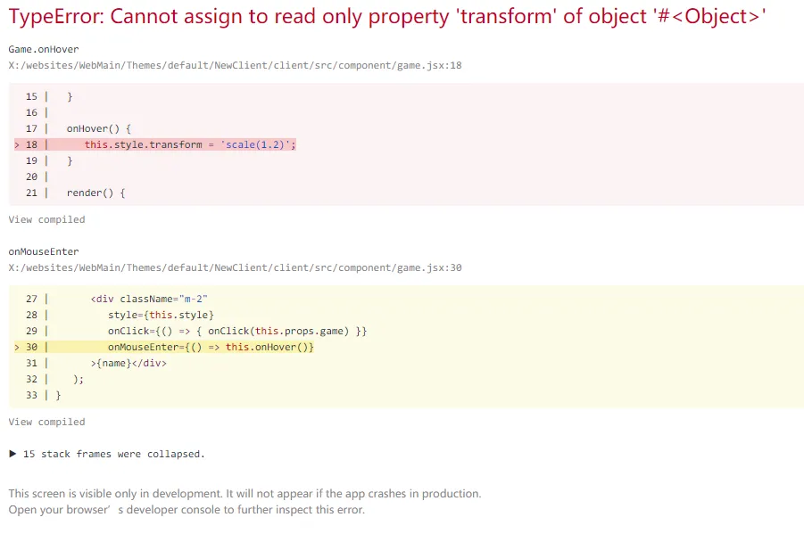This screenshot has height=542, width=804.
Task: Click highlighted line 18 transform assignment
Action: [x=189, y=144]
